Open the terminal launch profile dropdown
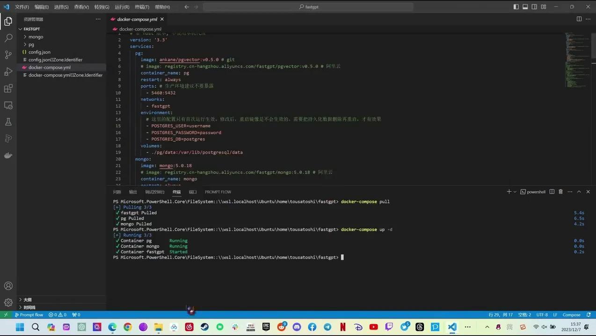Screen dimensions: 596x336 pos(515,192)
